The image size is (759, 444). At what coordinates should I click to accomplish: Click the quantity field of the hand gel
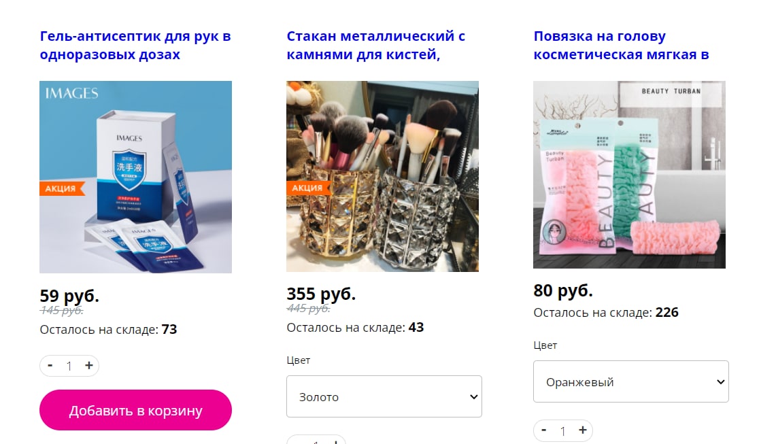69,366
